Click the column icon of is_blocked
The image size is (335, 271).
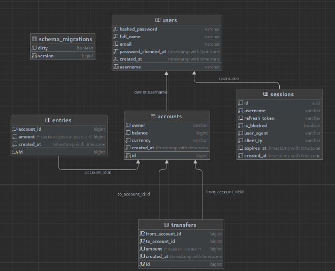[x=241, y=125]
